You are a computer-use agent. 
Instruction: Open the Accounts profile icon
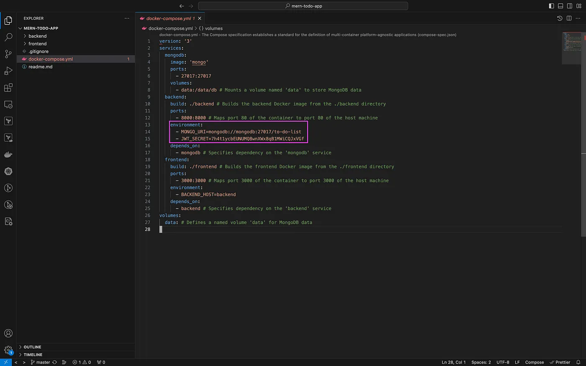click(x=8, y=333)
